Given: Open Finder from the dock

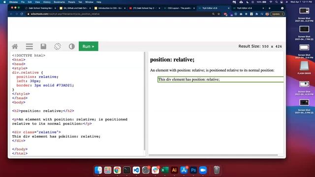Looking at the screenshot, I should pos(98,170).
